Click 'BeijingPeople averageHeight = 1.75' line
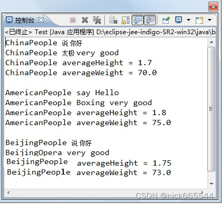Image resolution: width=222 pixels, height=204 pixels. 89,162
